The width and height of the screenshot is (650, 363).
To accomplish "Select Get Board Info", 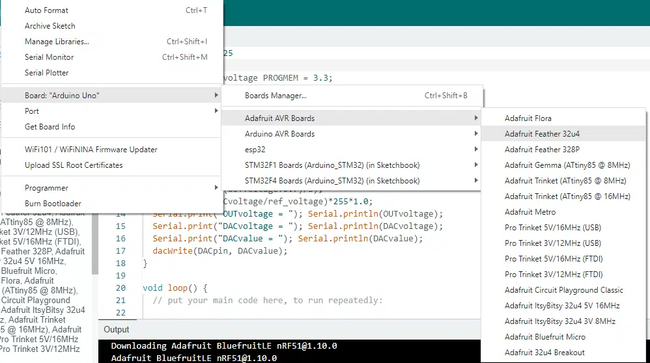I will (x=111, y=127).
